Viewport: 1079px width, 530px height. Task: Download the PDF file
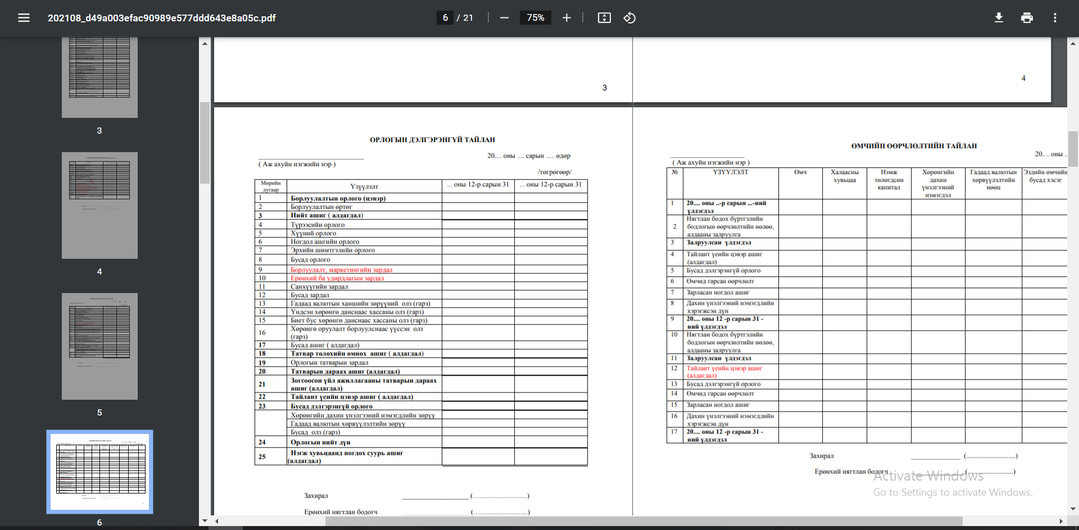tap(999, 18)
